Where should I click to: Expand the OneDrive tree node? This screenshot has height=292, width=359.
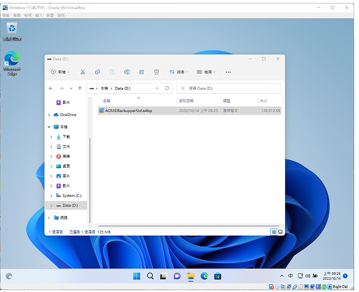(49, 115)
